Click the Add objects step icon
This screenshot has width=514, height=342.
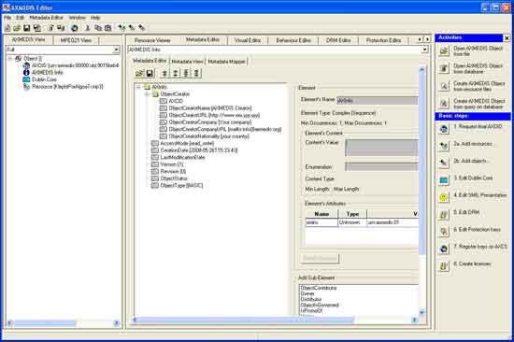click(444, 163)
